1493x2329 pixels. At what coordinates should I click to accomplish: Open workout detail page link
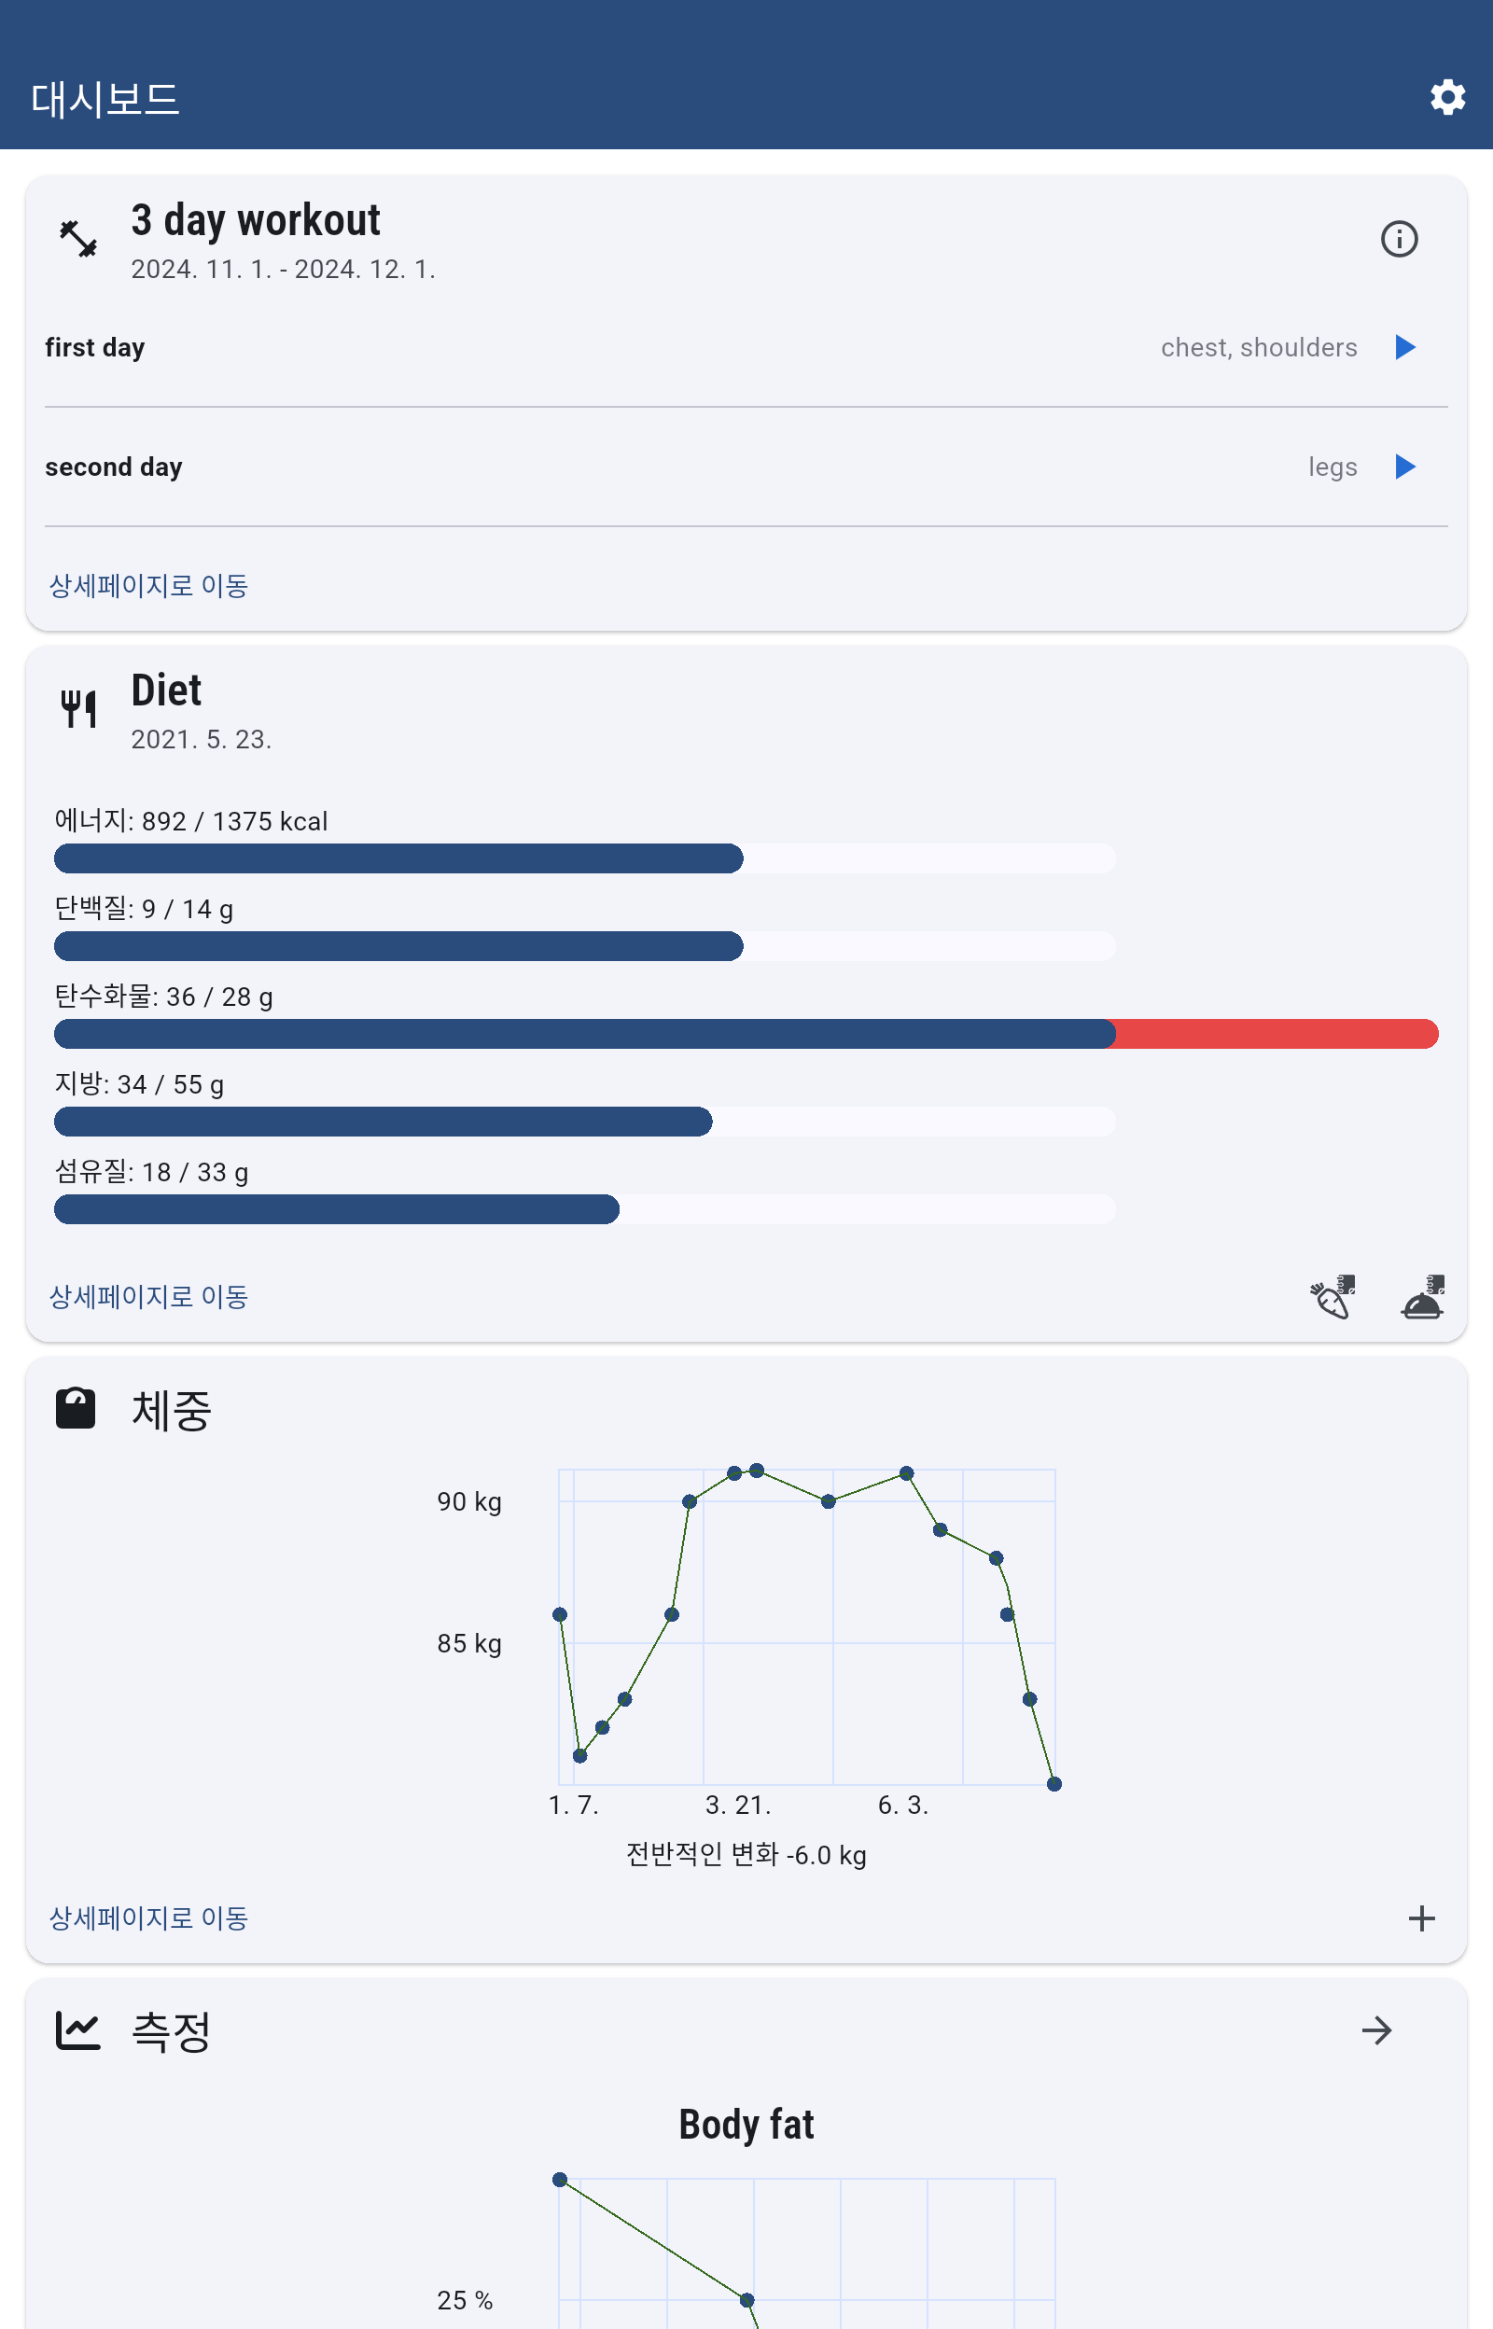coord(148,585)
